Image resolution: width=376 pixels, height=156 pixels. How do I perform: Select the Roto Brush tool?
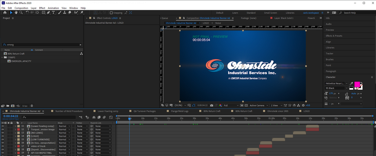click(76, 13)
